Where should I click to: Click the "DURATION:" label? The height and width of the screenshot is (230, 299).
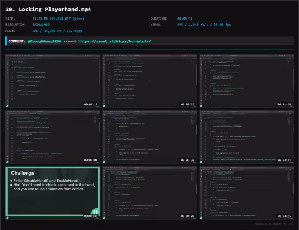(159, 18)
